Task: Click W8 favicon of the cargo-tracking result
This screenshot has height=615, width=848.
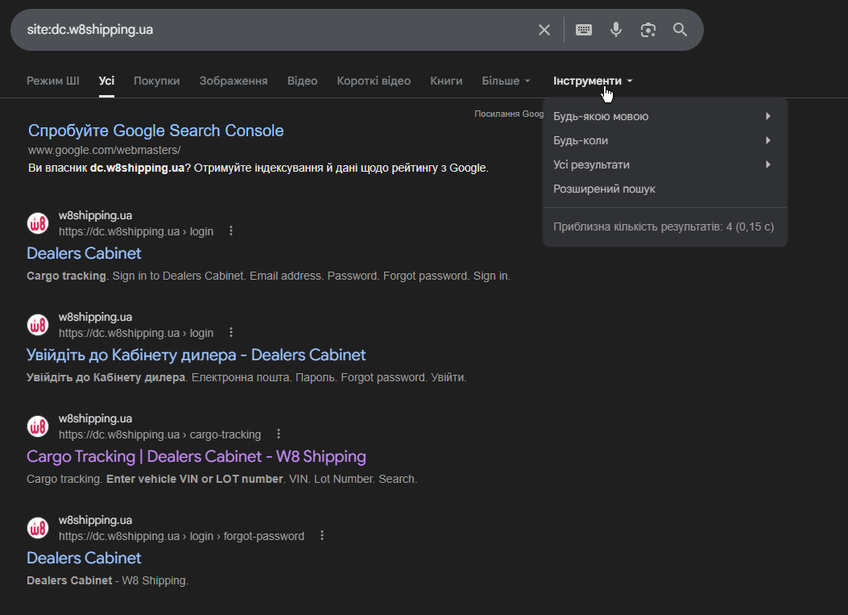Action: point(38,426)
